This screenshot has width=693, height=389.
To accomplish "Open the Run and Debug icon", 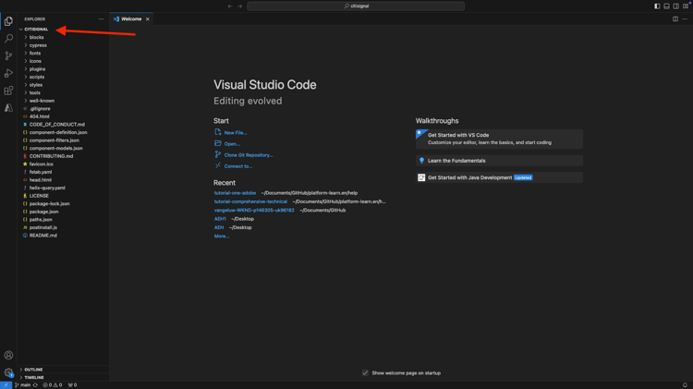I will (8, 73).
